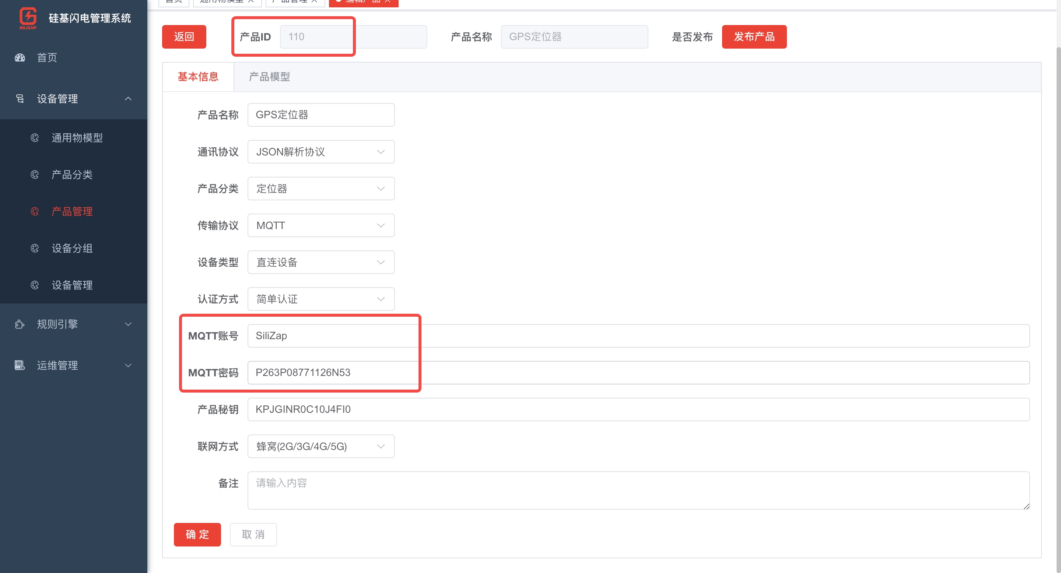Click the active 产品管理 icon
This screenshot has width=1061, height=573.
[35, 211]
